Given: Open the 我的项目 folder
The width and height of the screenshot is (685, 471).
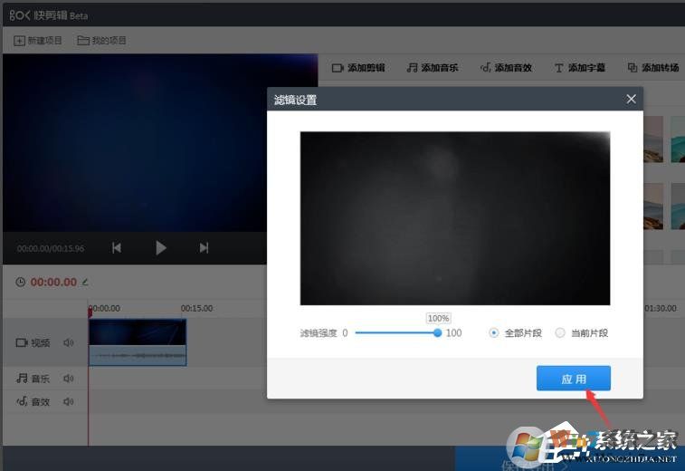Looking at the screenshot, I should [x=102, y=41].
